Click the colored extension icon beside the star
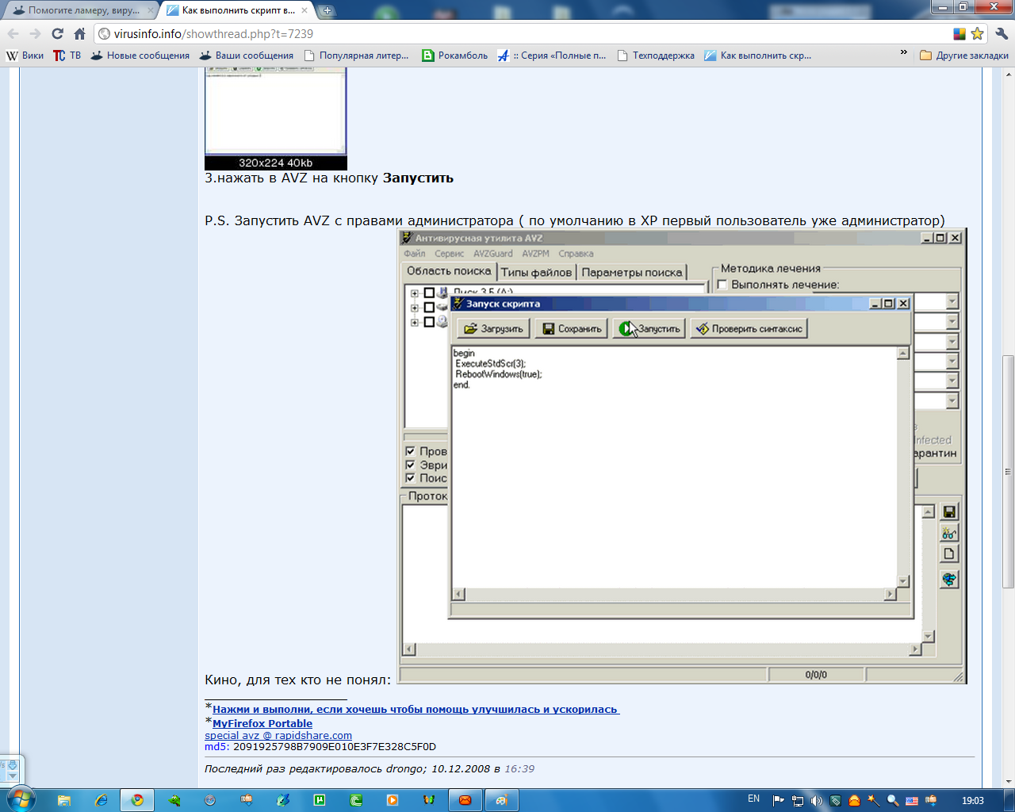This screenshot has height=812, width=1015. 959,33
